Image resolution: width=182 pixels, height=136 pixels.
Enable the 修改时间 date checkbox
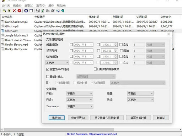click(71, 51)
